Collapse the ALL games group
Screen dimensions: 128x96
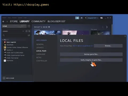(3, 40)
